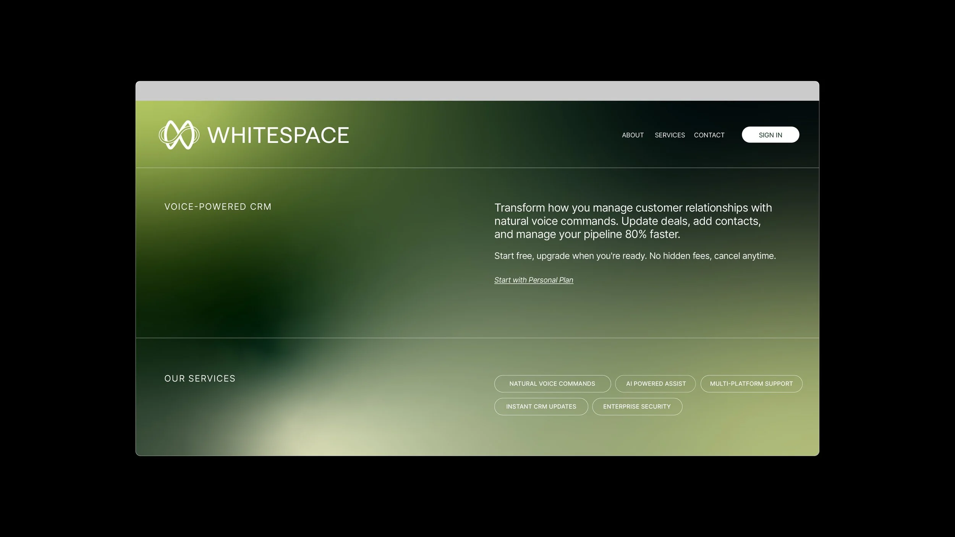Viewport: 955px width, 537px height.
Task: Click the WHITESPACE wordmark text
Action: click(x=278, y=135)
